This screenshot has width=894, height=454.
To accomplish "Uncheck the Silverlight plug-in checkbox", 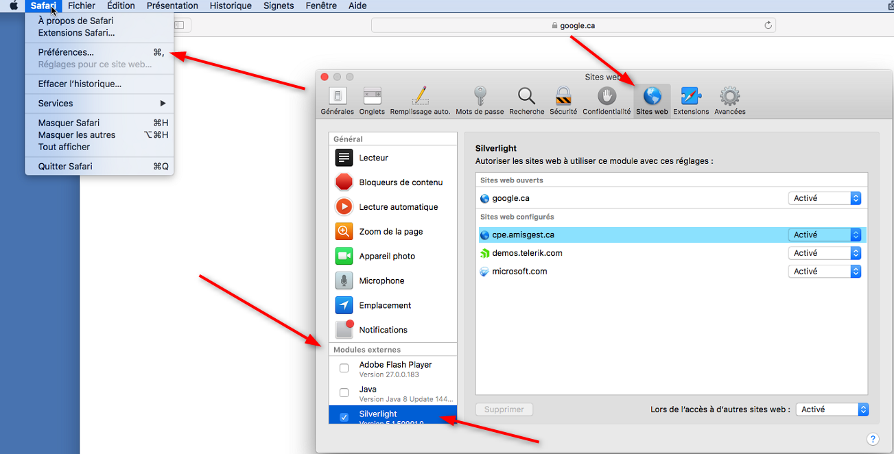I will [x=344, y=417].
